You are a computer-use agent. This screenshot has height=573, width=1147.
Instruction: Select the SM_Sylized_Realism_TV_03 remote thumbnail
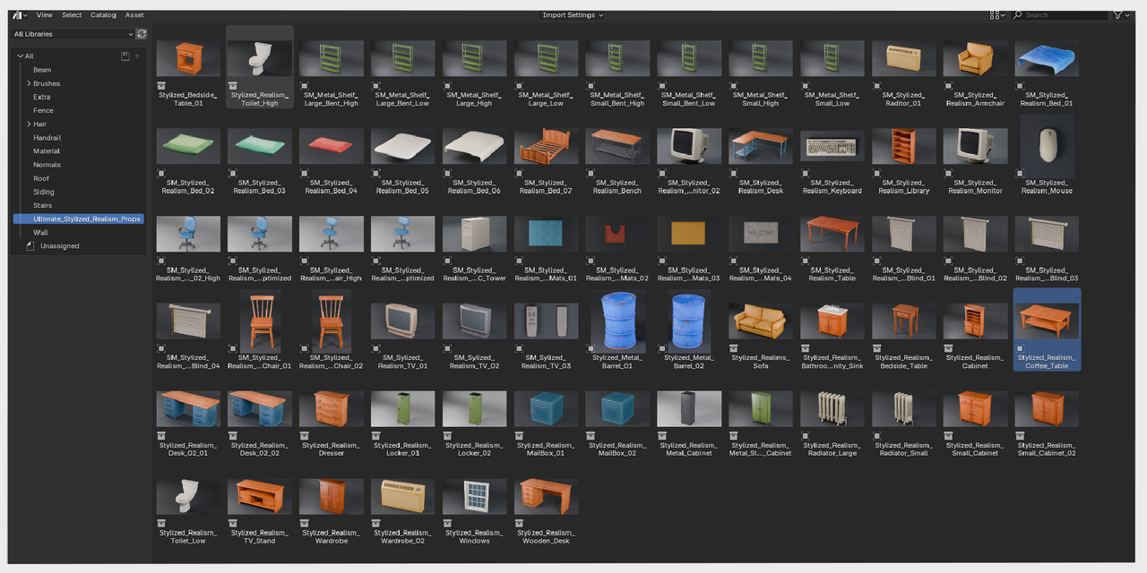pos(546,321)
